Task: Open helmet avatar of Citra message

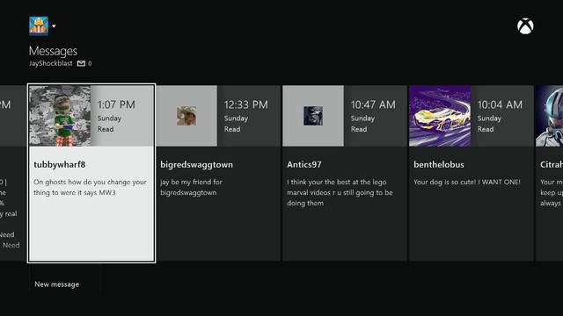Action: (x=549, y=116)
